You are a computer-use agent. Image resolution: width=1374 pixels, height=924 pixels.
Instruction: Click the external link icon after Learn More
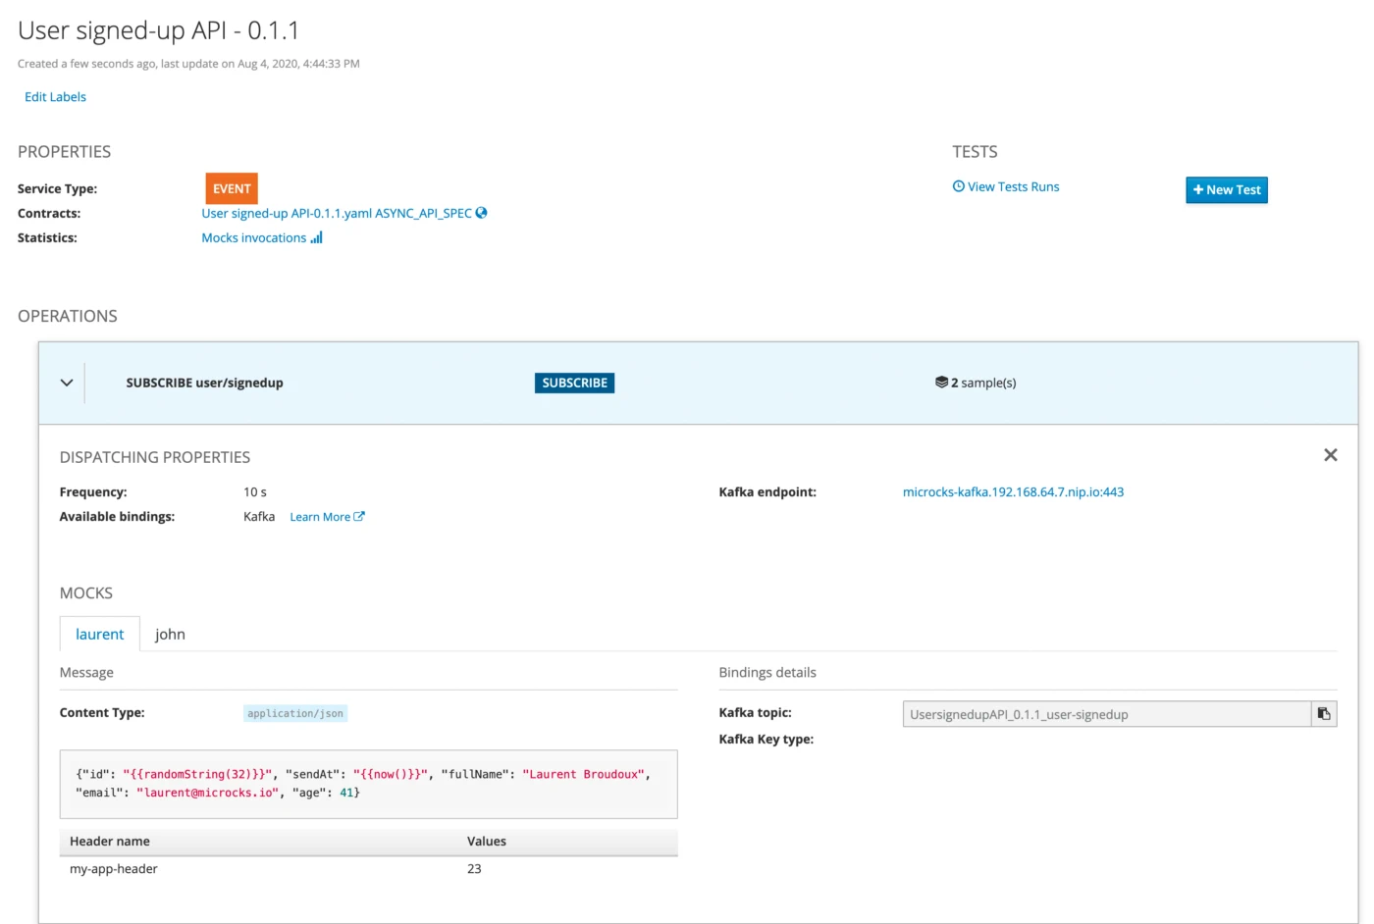click(x=359, y=517)
